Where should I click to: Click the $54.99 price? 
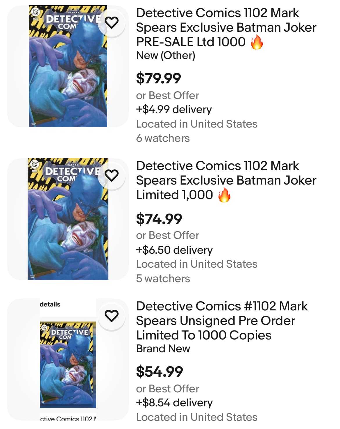click(160, 371)
